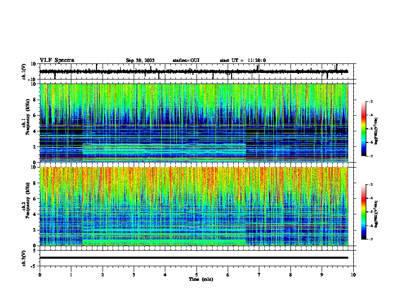Click the "6" kHz tick on ch.2 frequency axis
Image resolution: width=398 pixels, height=308 pixels.
(35, 199)
